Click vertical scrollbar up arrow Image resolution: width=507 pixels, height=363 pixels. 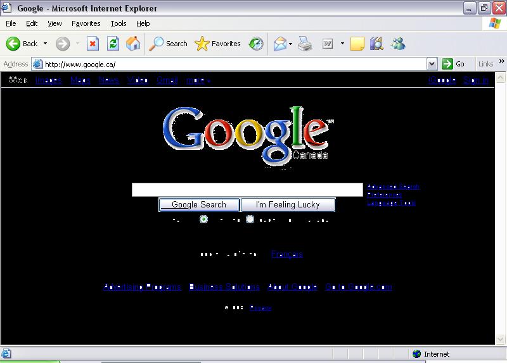tap(500, 77)
